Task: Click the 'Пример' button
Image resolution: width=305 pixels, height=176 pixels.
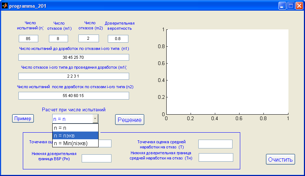Action: click(23, 119)
